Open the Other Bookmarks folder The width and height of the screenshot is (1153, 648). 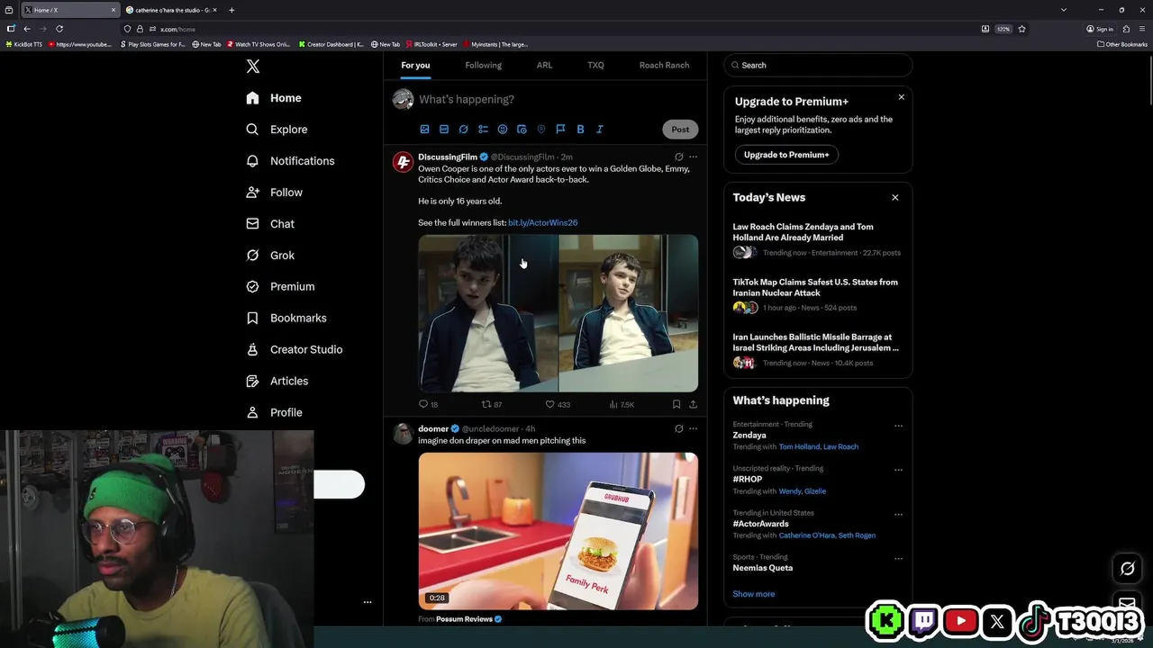tap(1122, 44)
